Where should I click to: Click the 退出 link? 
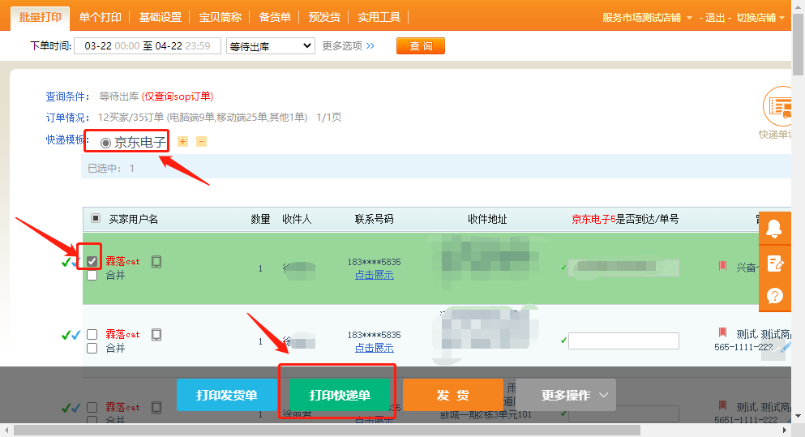[715, 18]
